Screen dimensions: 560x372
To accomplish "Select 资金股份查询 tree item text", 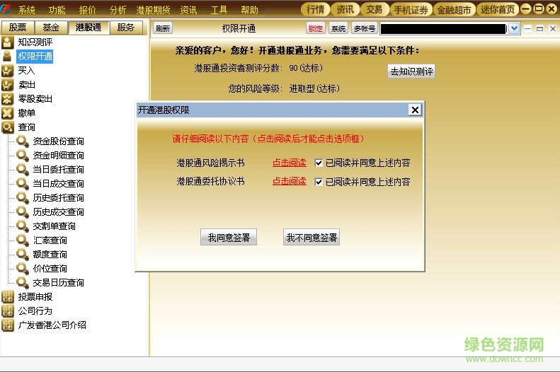I will (x=59, y=141).
